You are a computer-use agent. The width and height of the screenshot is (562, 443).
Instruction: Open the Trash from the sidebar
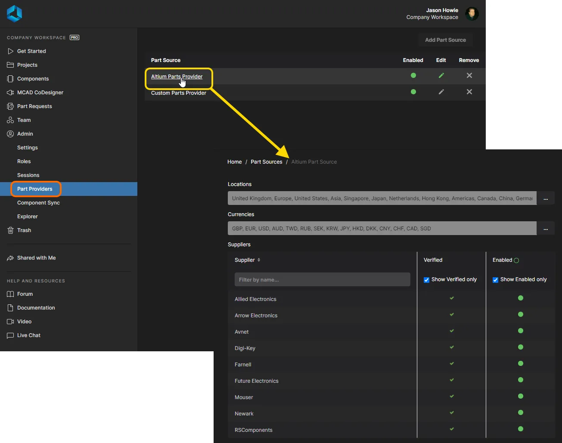pyautogui.click(x=24, y=230)
